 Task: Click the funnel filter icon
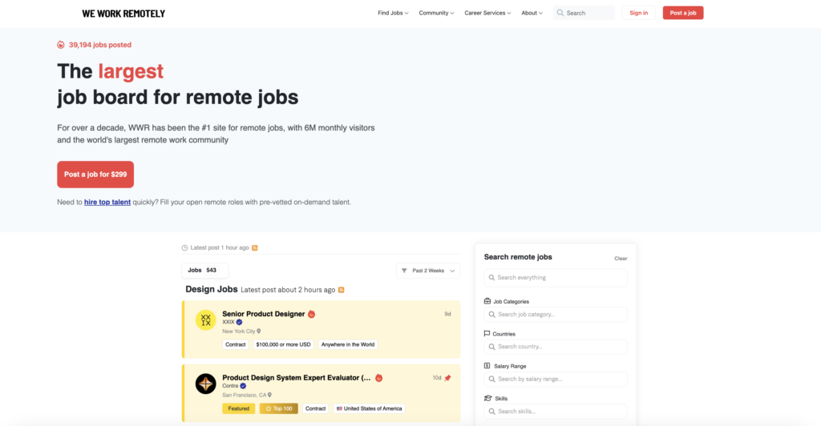404,271
